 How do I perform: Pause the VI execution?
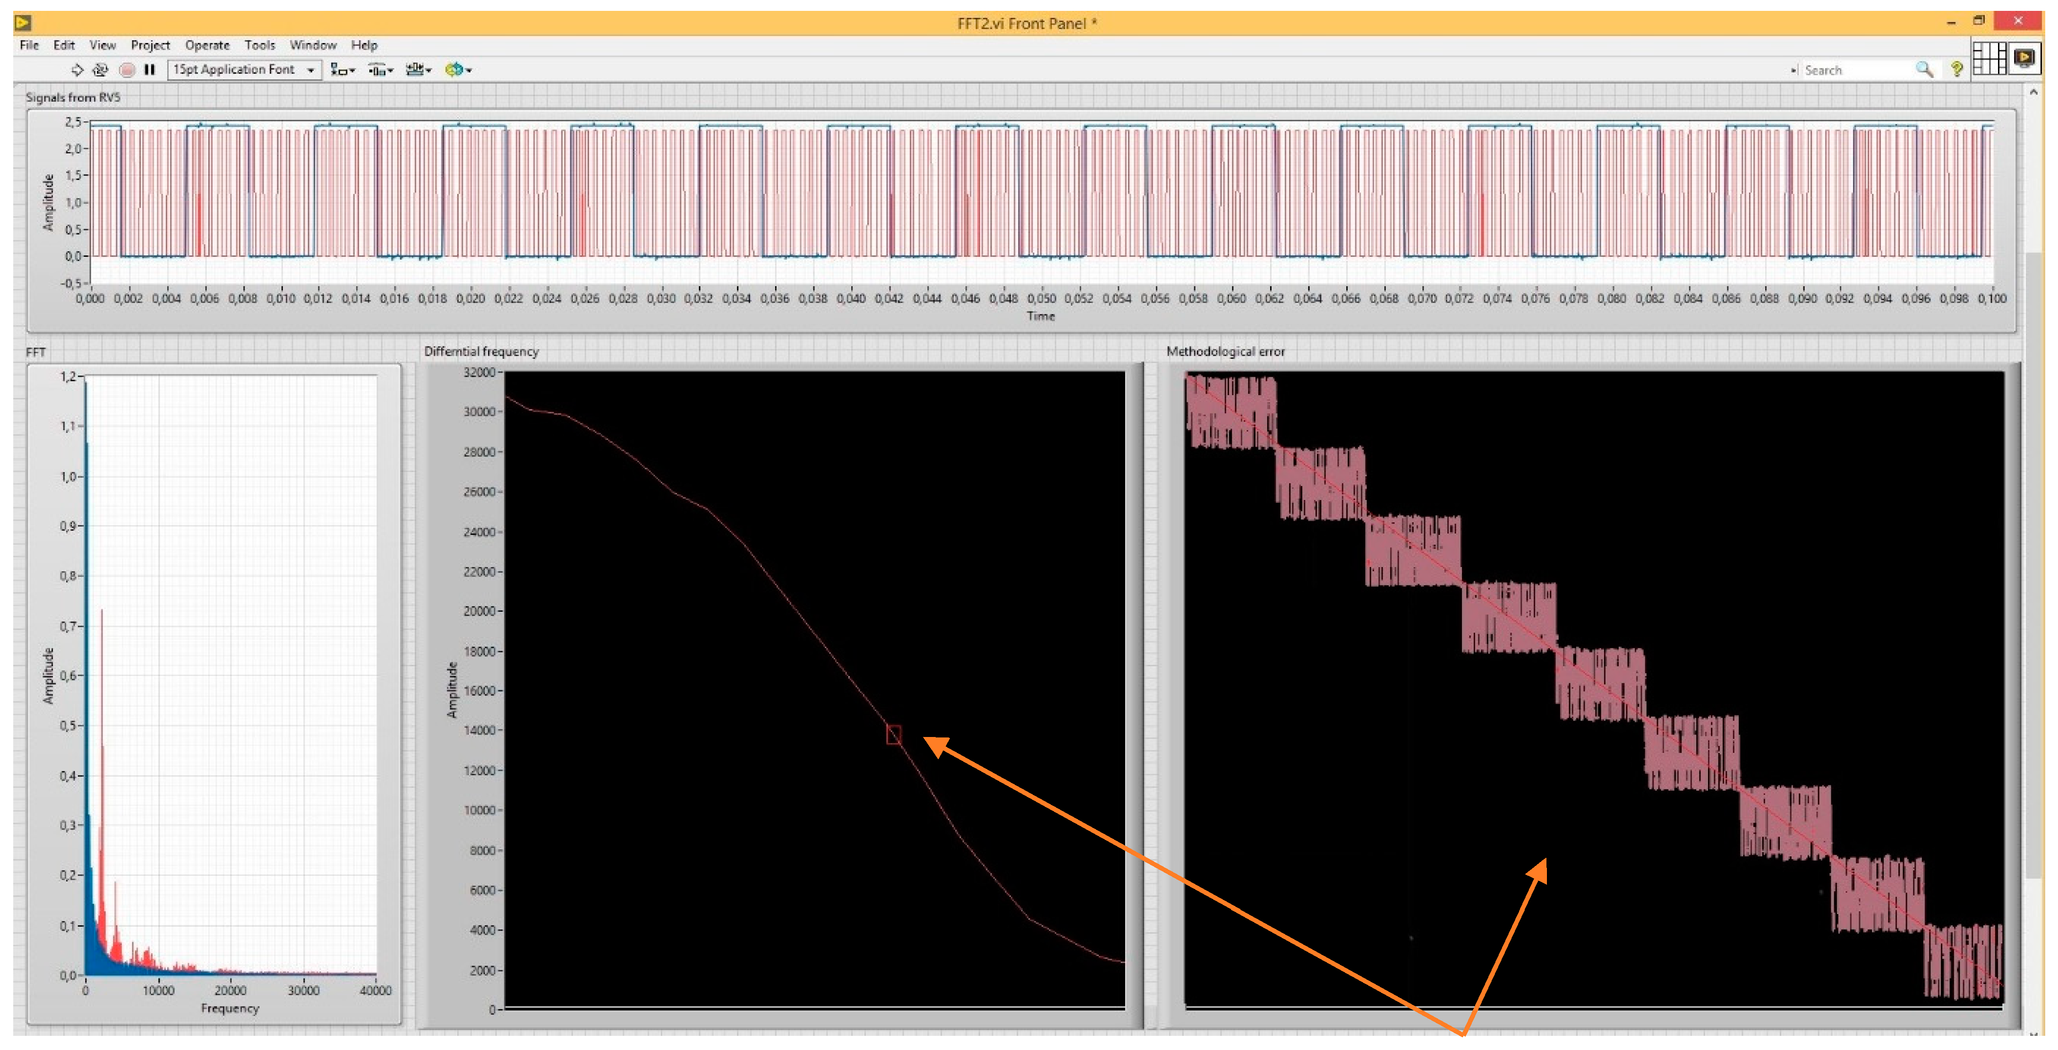(x=149, y=70)
